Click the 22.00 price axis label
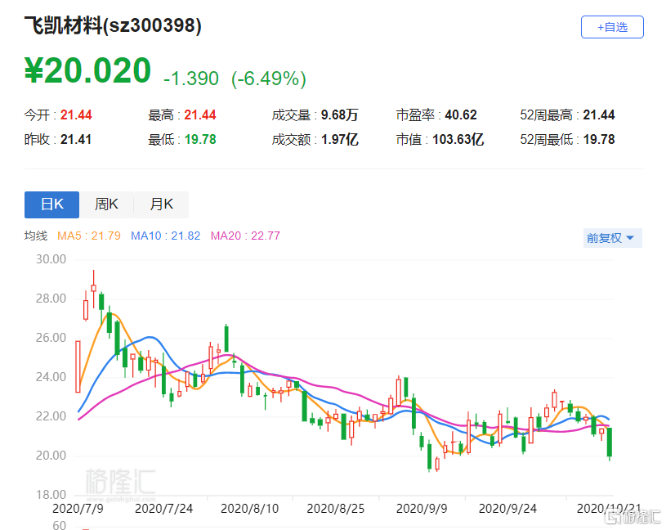 (x=51, y=416)
